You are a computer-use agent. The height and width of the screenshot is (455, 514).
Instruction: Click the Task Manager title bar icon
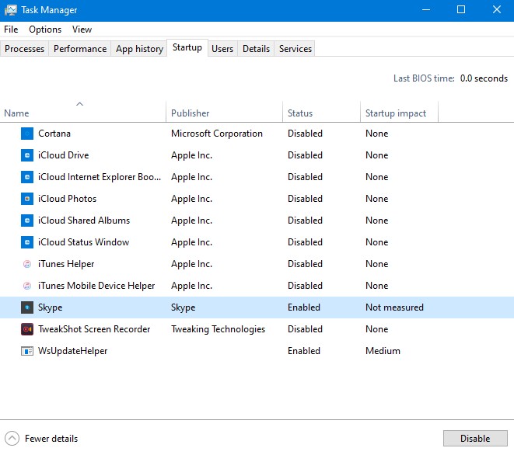pos(10,10)
